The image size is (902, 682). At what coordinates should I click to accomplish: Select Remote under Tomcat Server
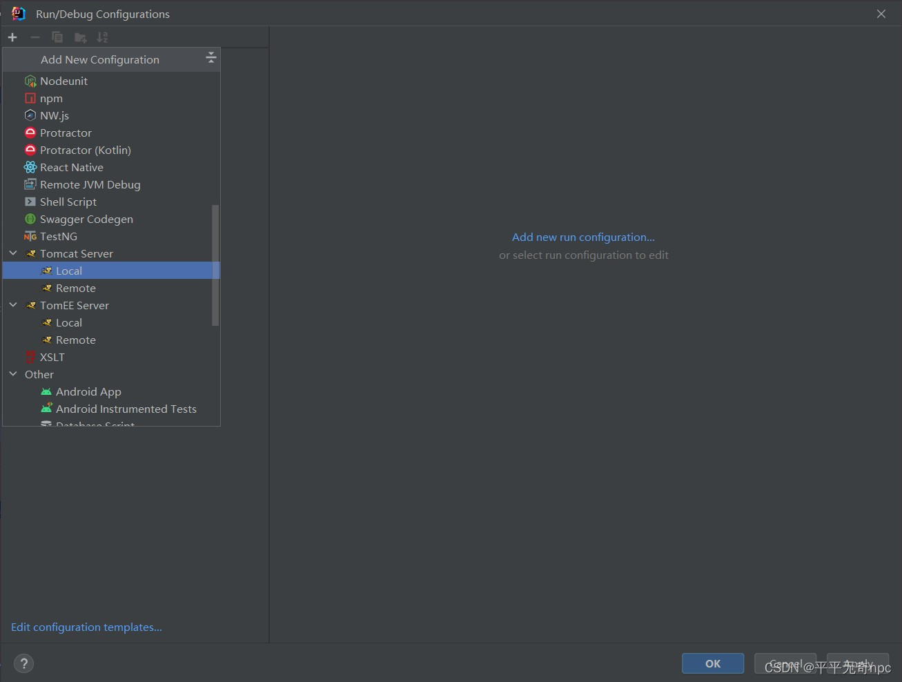click(x=111, y=288)
